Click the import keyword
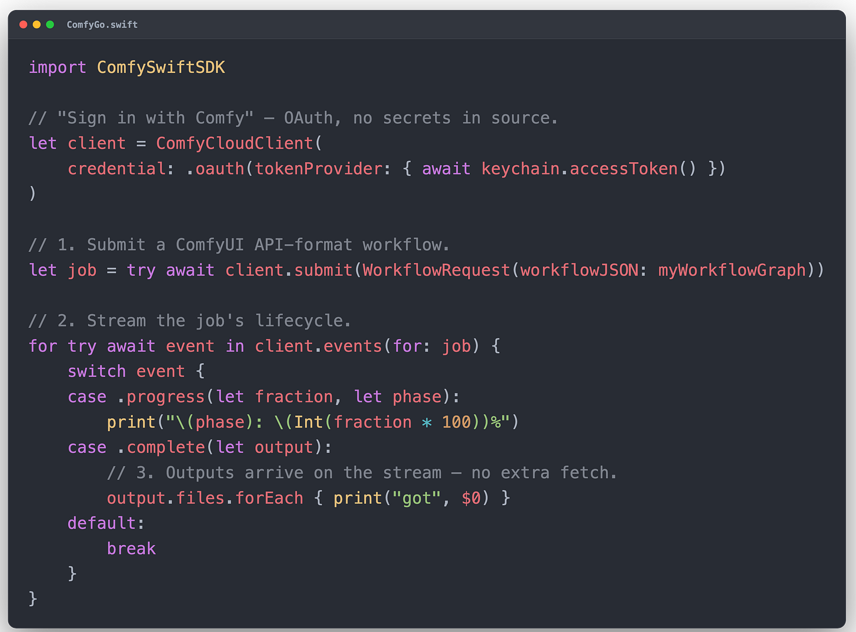Image resolution: width=856 pixels, height=632 pixels. (58, 68)
